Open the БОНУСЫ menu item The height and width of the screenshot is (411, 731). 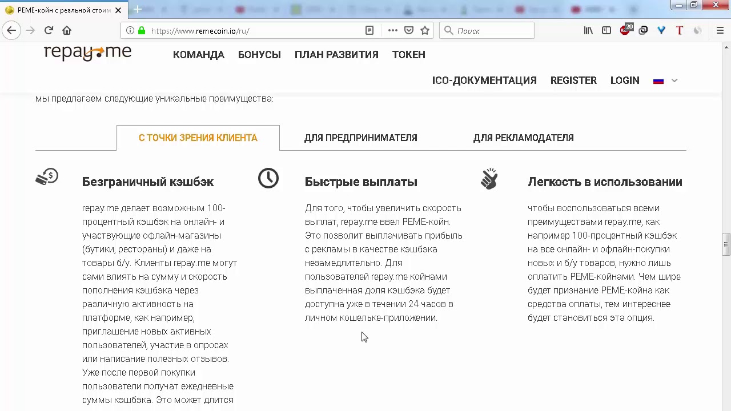click(x=259, y=55)
